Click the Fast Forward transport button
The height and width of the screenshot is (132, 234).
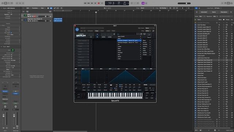coord(88,3)
